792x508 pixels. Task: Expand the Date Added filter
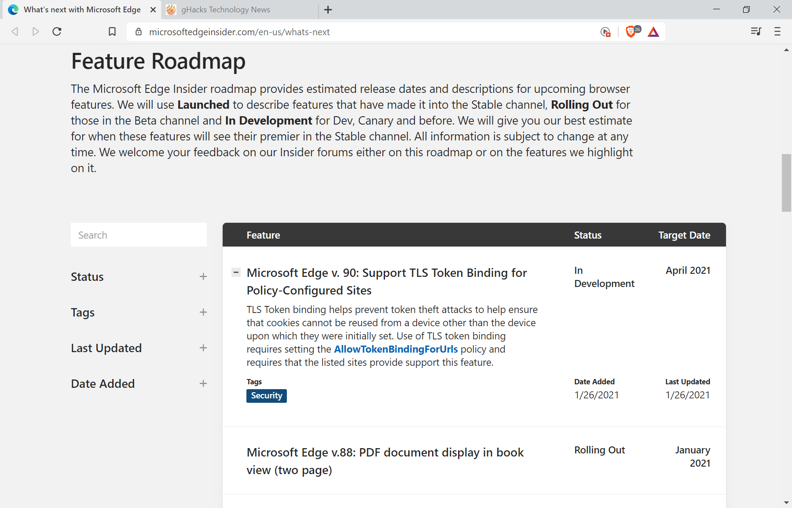tap(203, 384)
